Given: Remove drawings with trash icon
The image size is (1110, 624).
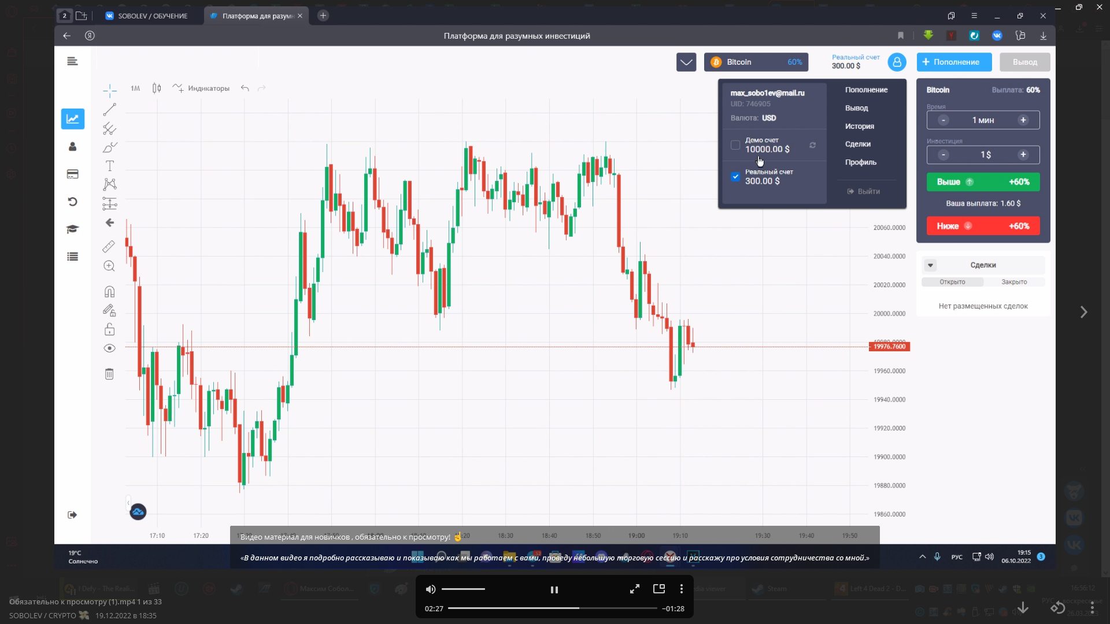Looking at the screenshot, I should tap(109, 374).
